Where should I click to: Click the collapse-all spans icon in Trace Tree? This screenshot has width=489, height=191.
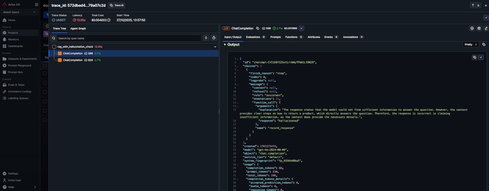(x=206, y=38)
